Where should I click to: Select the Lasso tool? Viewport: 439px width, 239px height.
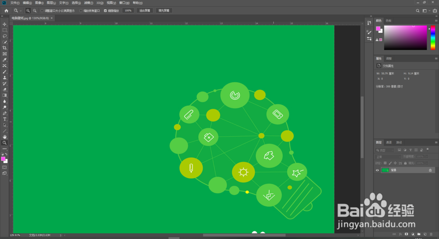(x=4, y=36)
